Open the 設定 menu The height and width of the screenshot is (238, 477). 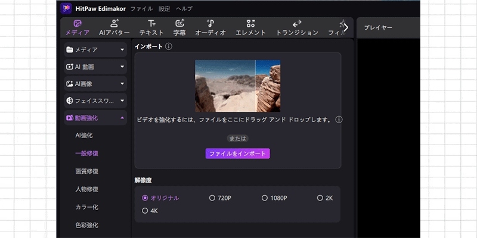165,9
